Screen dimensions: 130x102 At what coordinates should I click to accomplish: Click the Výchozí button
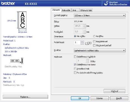[114, 91]
